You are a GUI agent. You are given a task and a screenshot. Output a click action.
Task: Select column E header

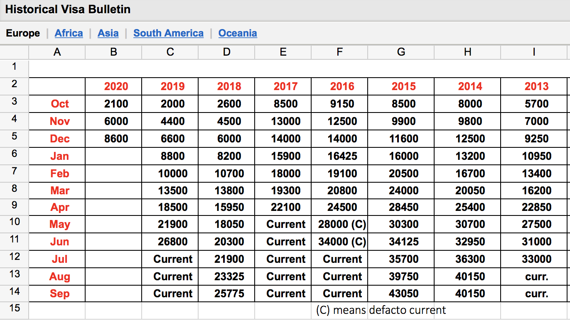283,52
